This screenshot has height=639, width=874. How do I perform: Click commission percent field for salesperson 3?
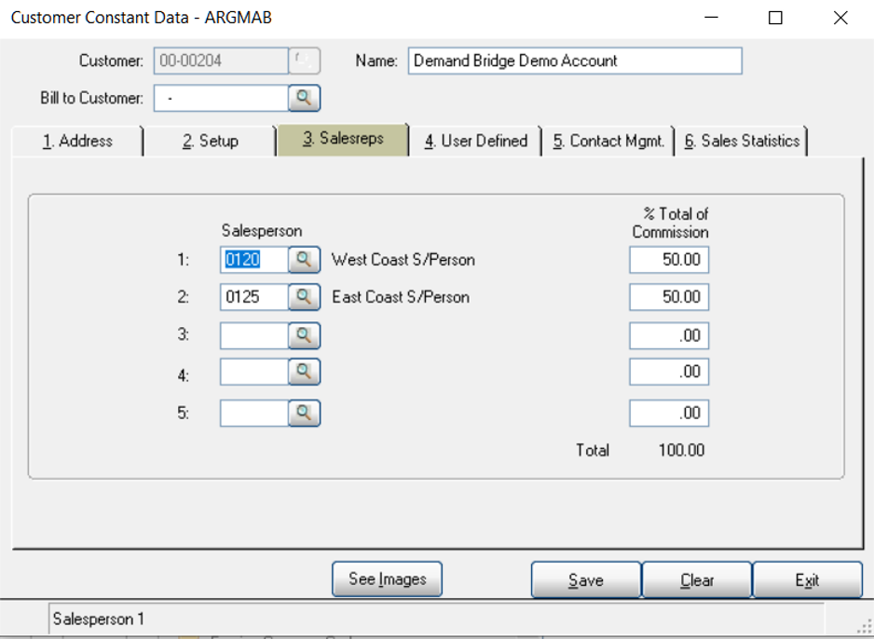point(669,335)
